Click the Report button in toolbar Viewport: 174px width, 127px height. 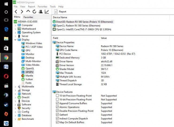tap(60, 12)
